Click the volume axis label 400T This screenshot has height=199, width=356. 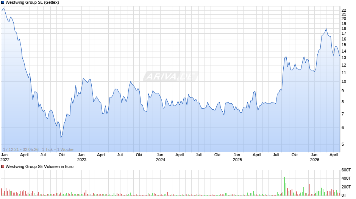[346, 178]
